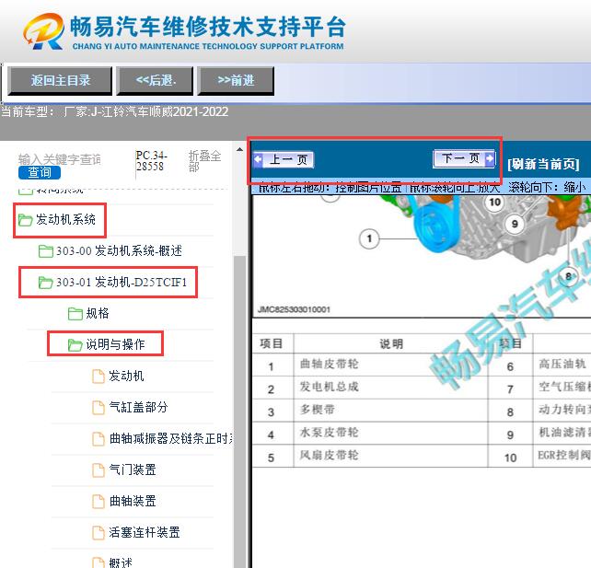The height and width of the screenshot is (568, 591).
Task: Click table cell 高压油轨
Action: point(562,365)
